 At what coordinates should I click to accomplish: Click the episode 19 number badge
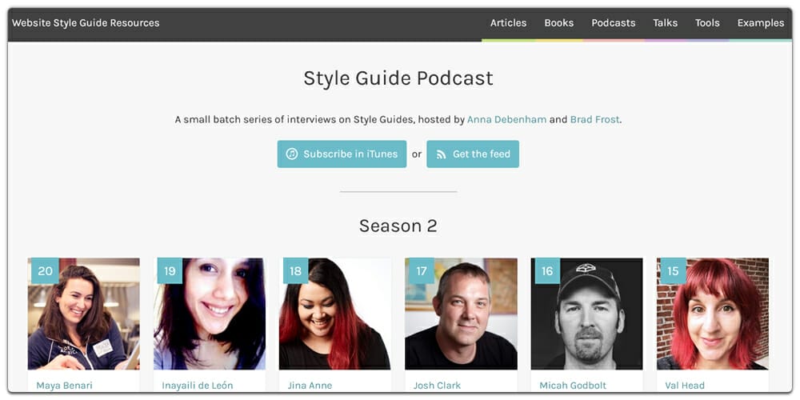170,271
